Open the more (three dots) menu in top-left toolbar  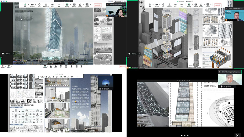(x=59, y=5)
